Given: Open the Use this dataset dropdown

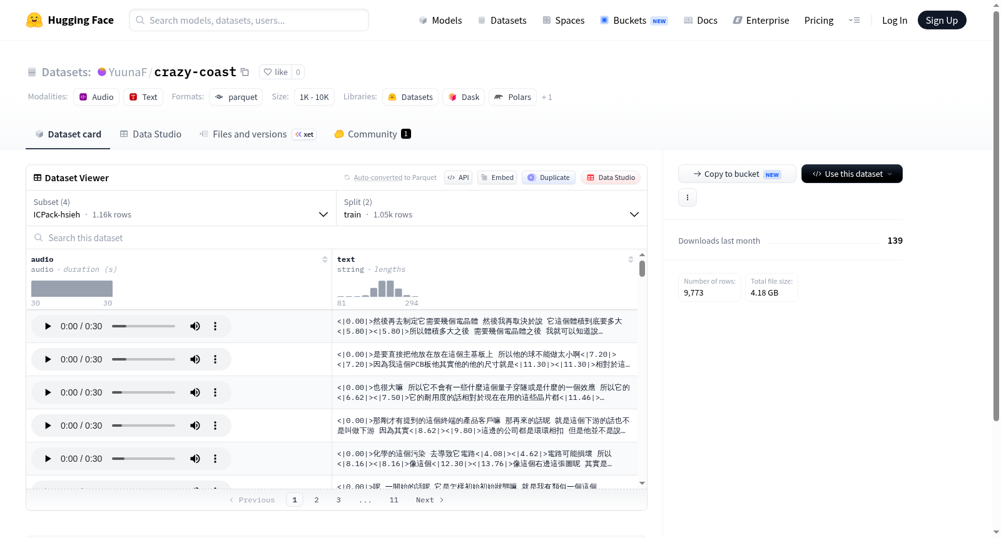Looking at the screenshot, I should 851,174.
